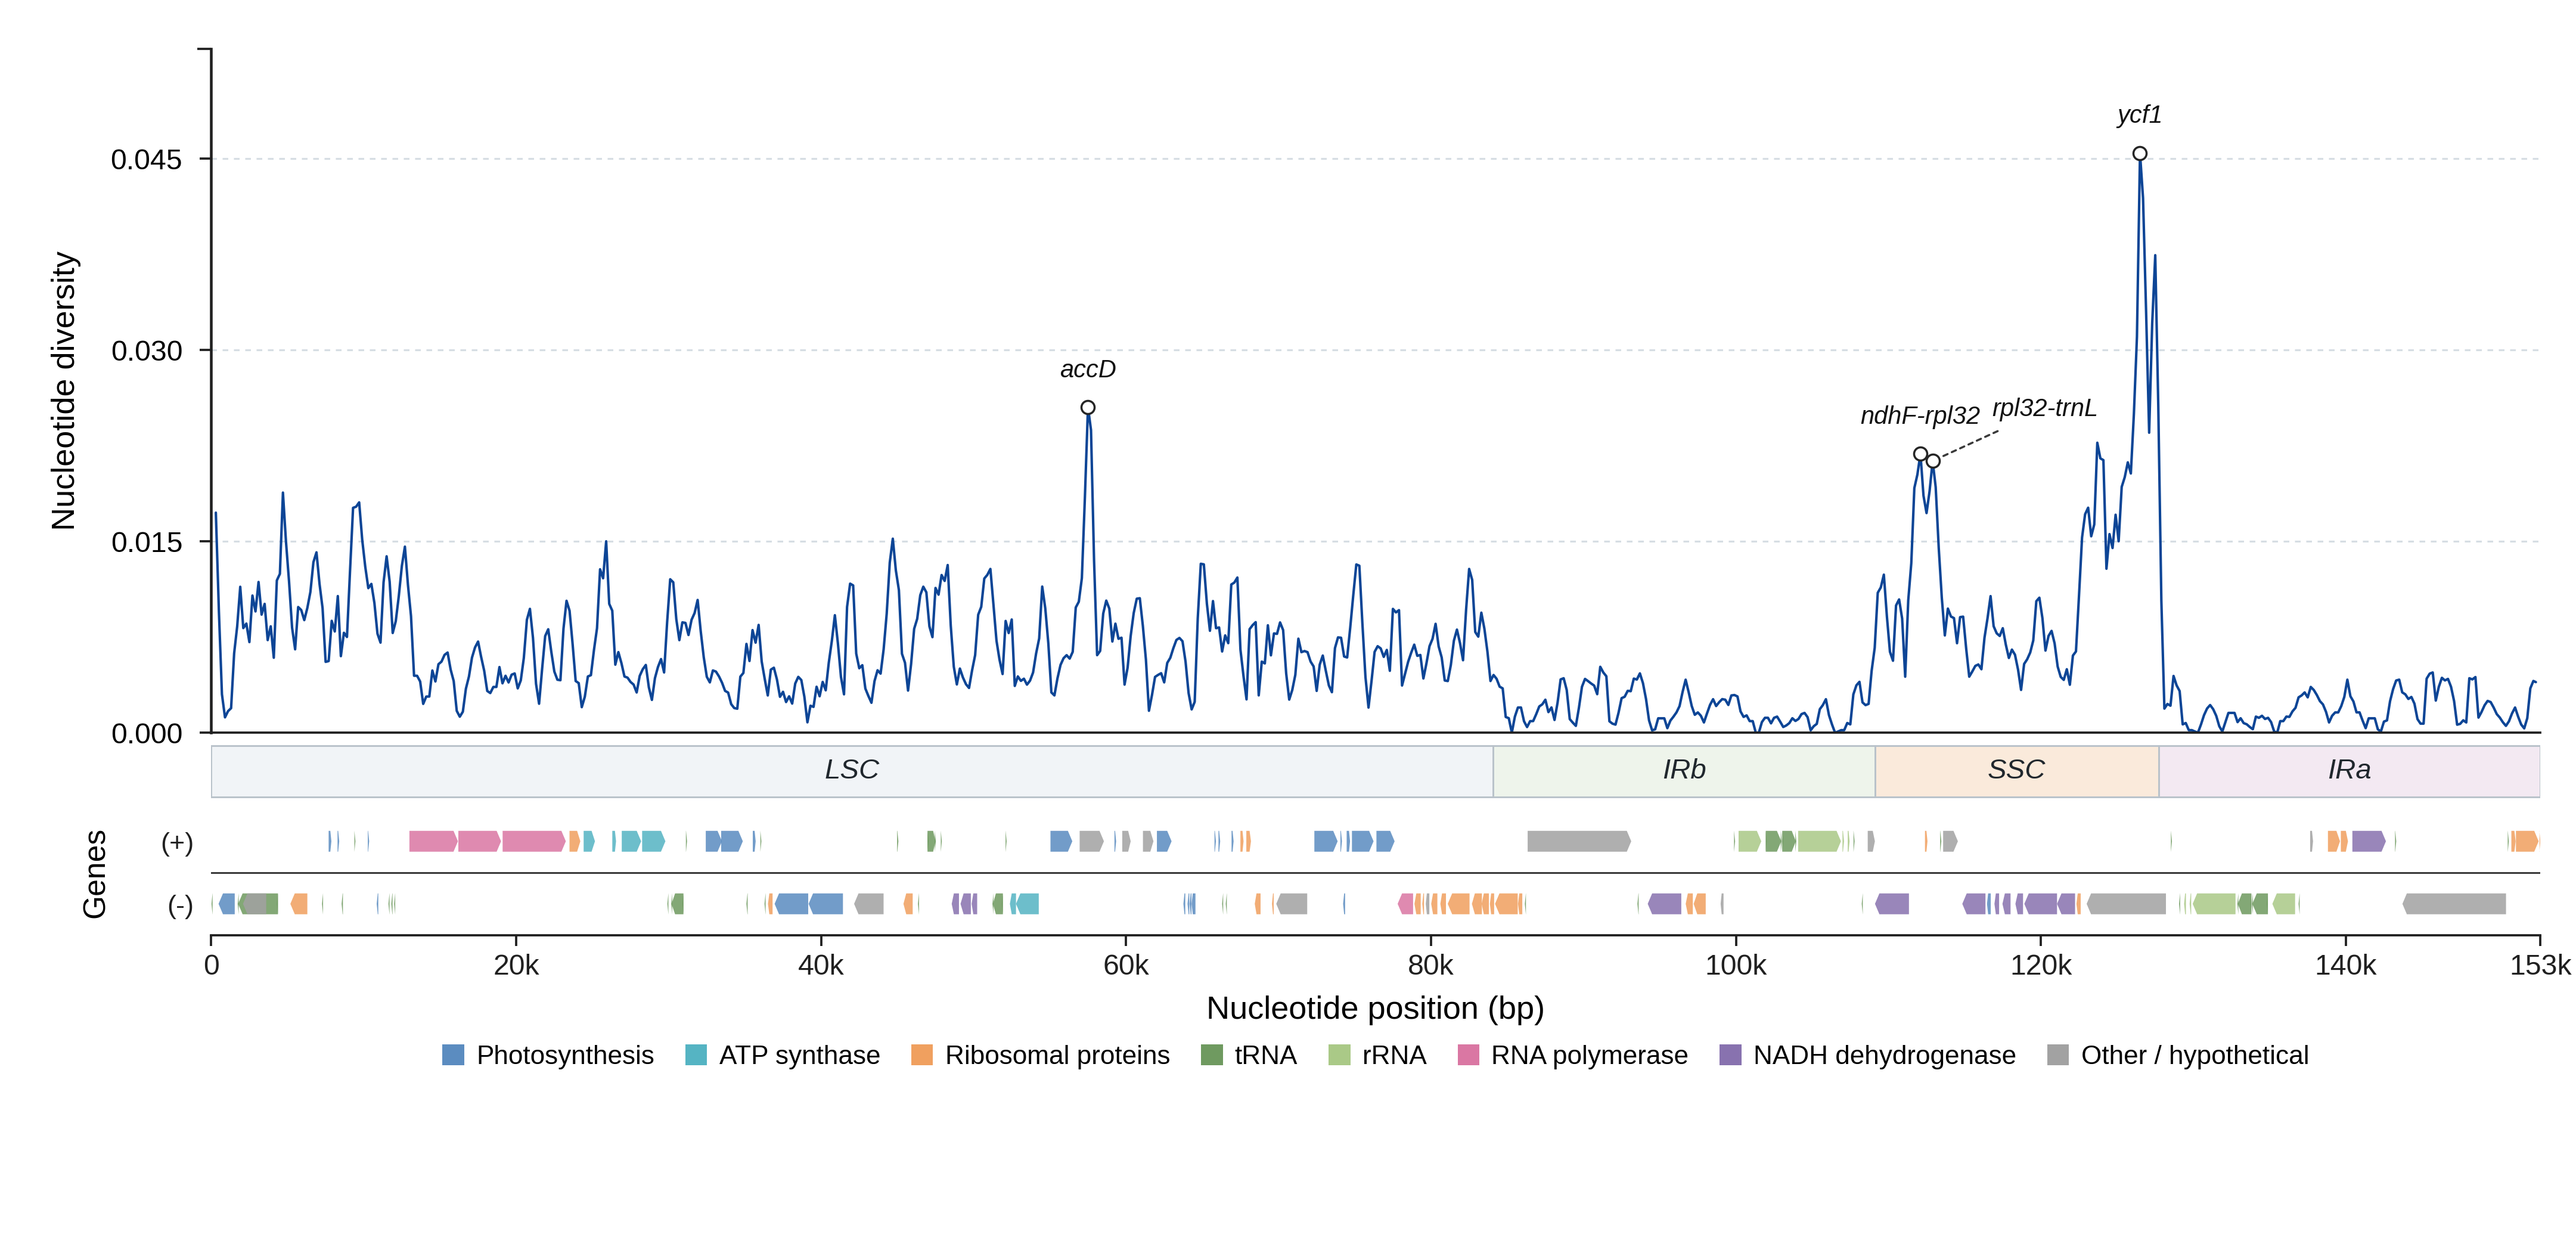Select the IRb region bar

1684,771
